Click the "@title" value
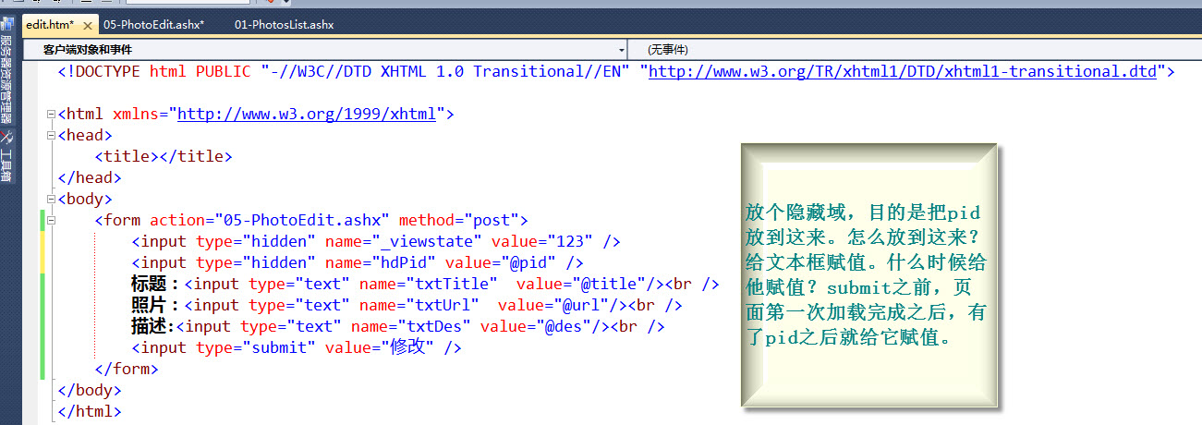 pyautogui.click(x=609, y=285)
